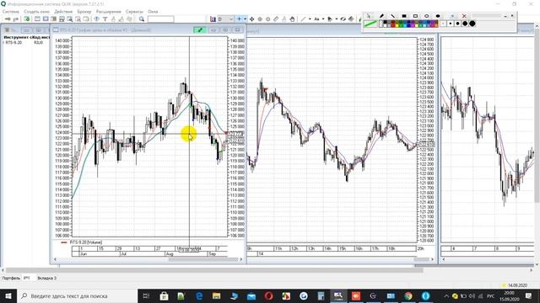Click the red X clear-drawing icon

464,16
